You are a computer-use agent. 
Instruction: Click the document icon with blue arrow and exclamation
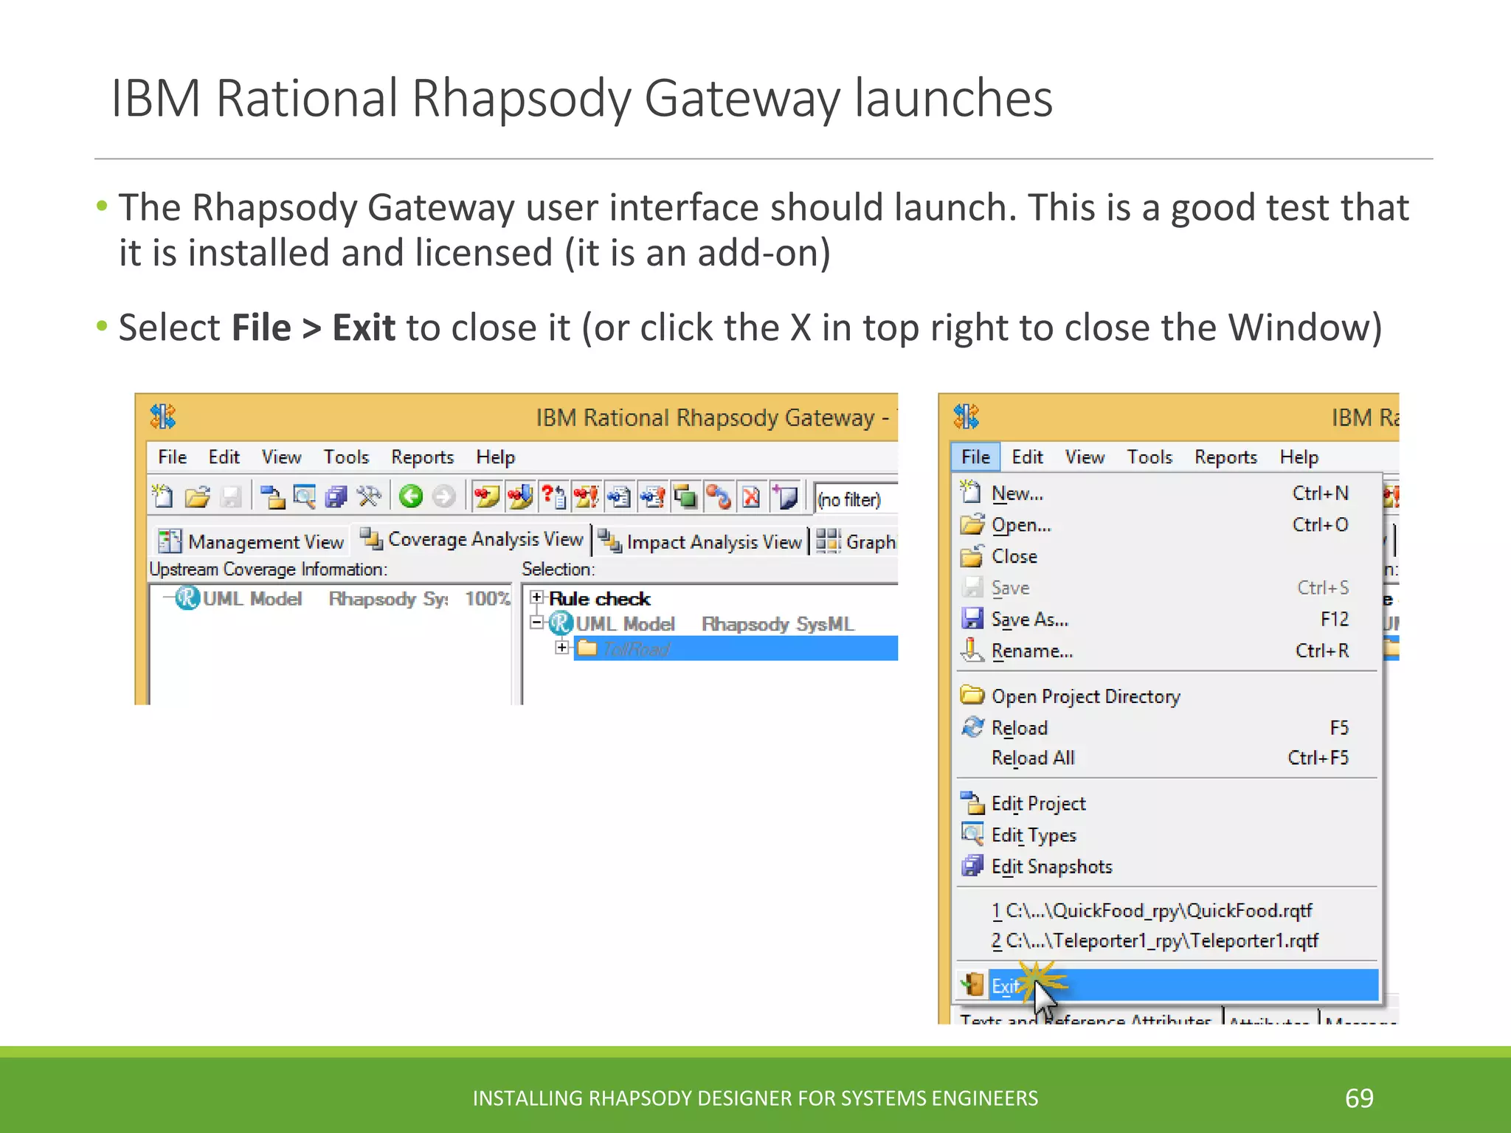tap(652, 497)
